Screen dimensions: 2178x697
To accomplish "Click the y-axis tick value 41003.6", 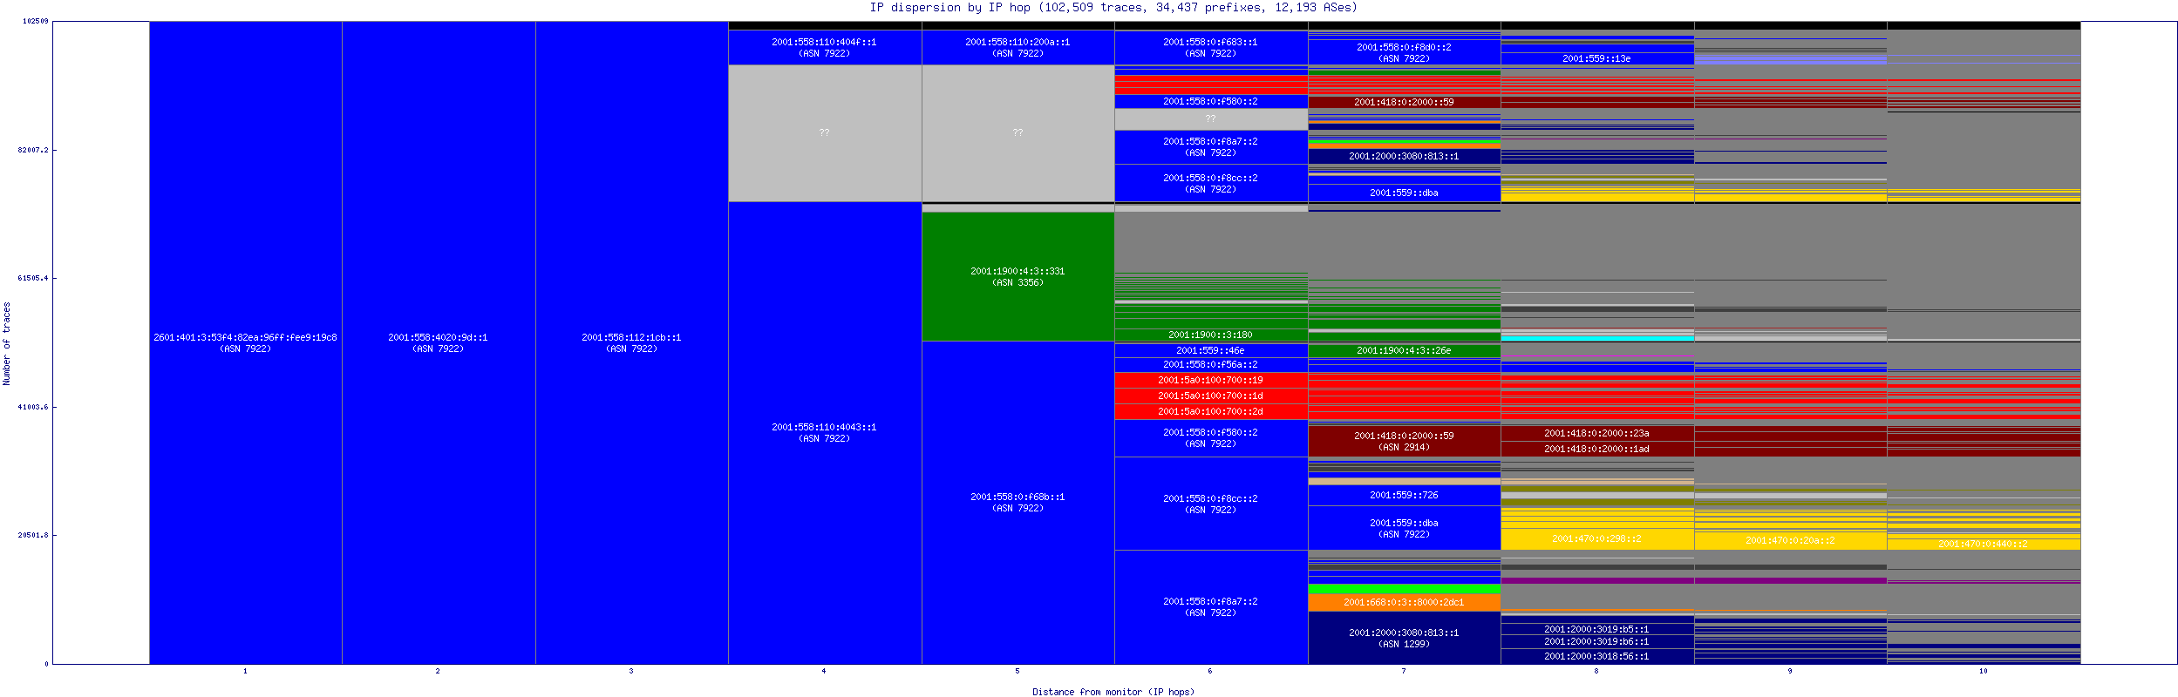I will coord(33,407).
